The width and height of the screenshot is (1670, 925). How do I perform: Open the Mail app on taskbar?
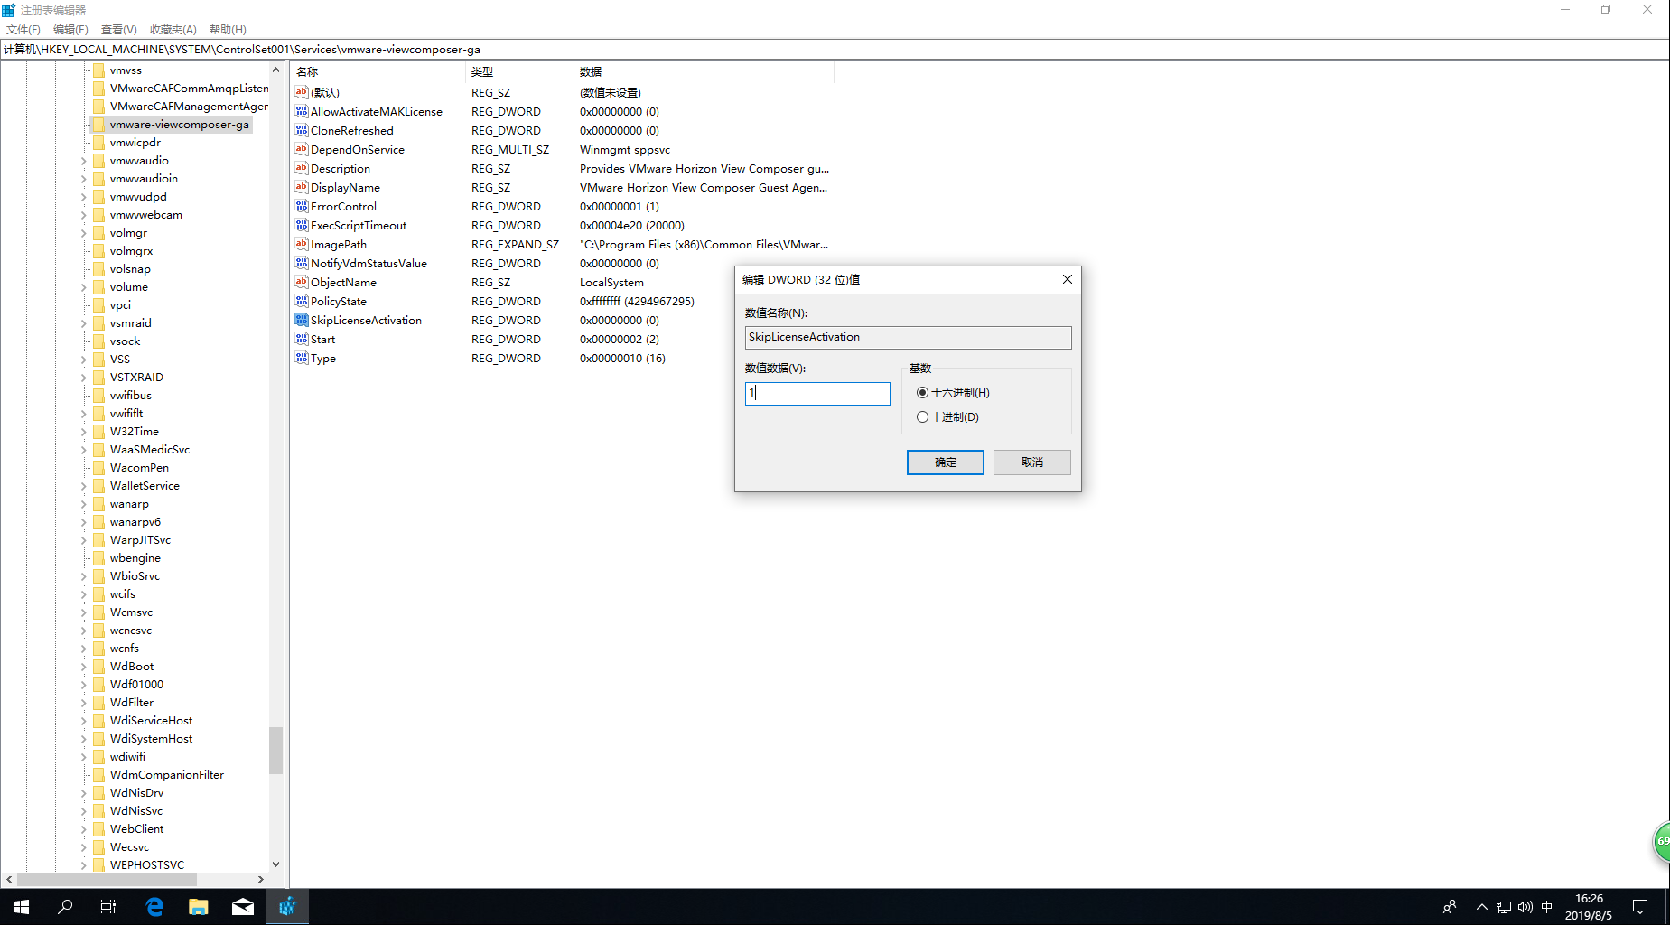click(243, 907)
